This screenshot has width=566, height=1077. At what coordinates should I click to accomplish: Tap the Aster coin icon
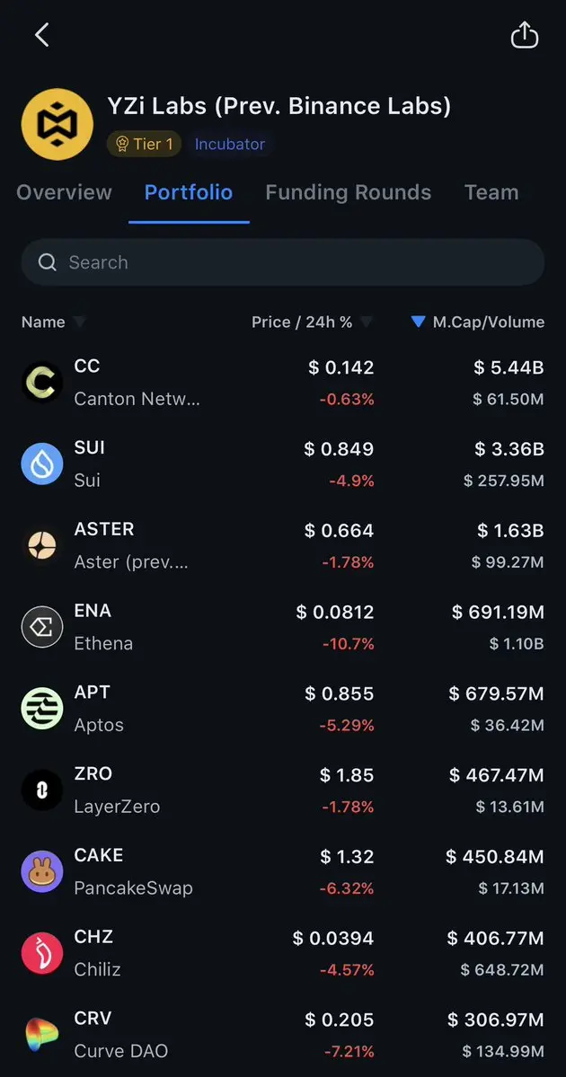41,545
